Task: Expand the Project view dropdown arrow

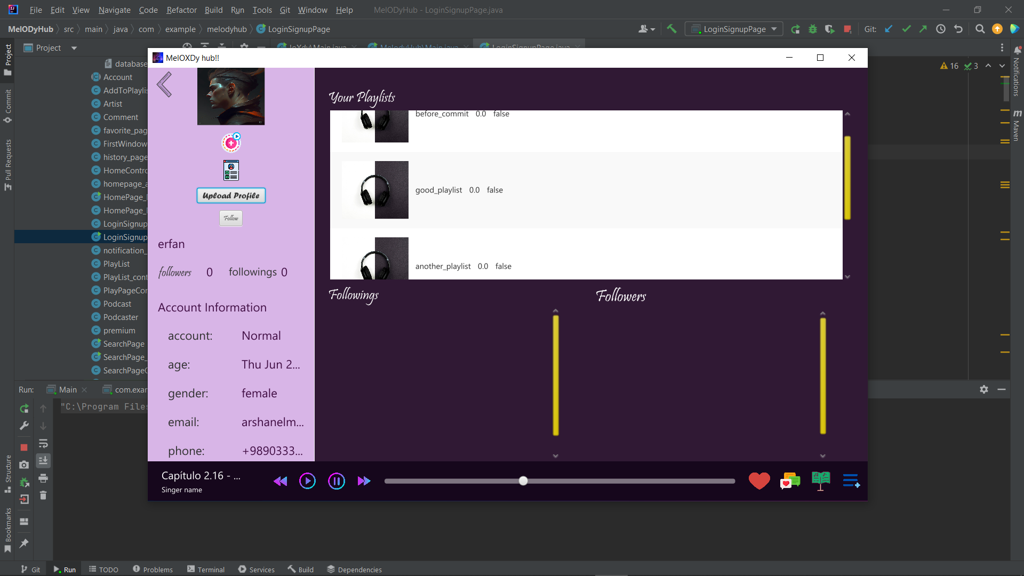Action: pyautogui.click(x=74, y=47)
